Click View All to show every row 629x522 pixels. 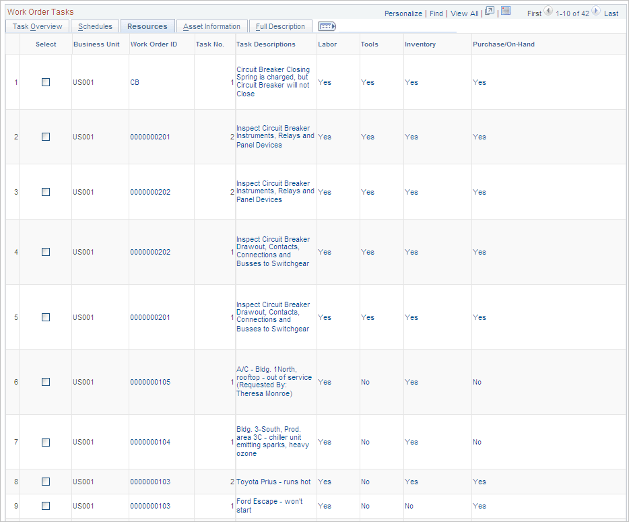click(463, 13)
